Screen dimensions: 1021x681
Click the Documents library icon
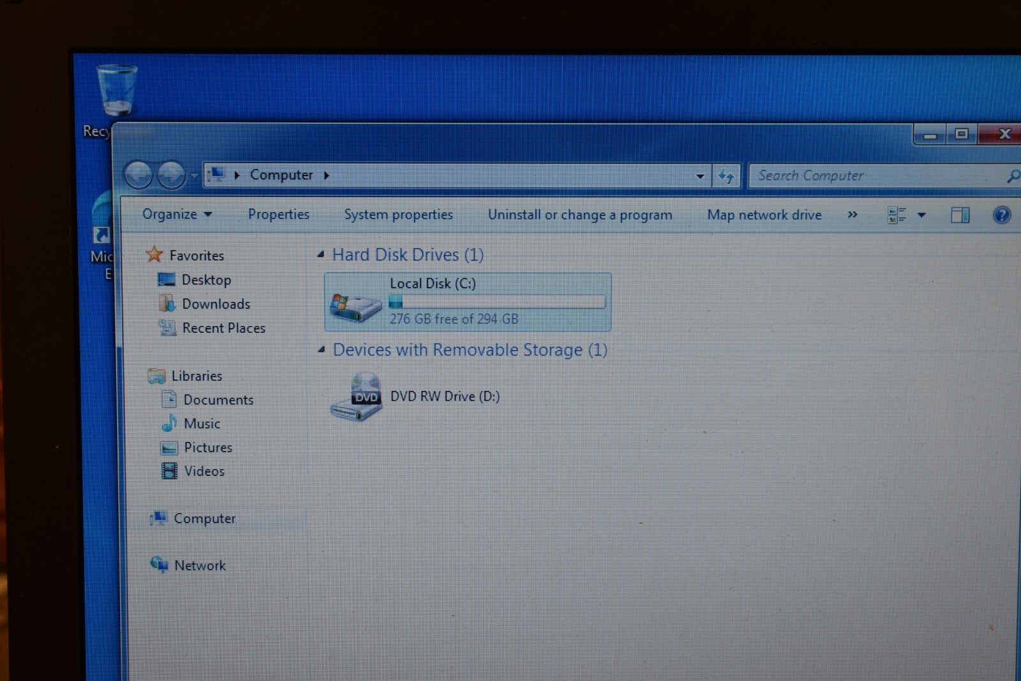pos(169,400)
